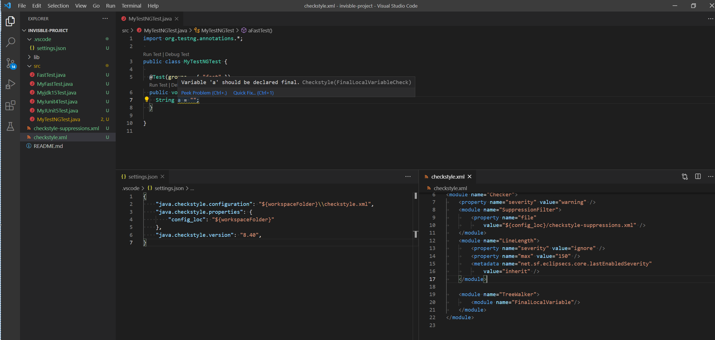Click Debug Test above class declaration
715x340 pixels.
pos(177,54)
